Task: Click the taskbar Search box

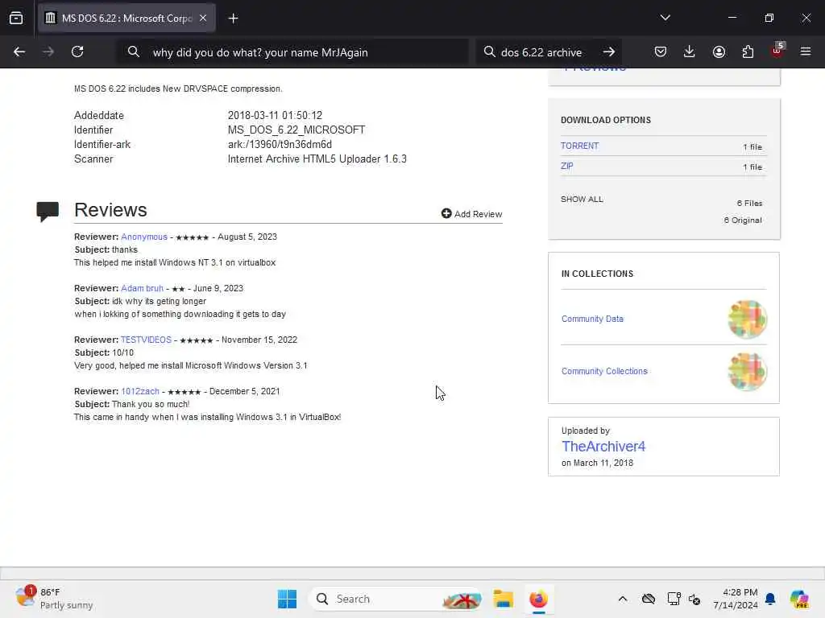Action: (396, 599)
